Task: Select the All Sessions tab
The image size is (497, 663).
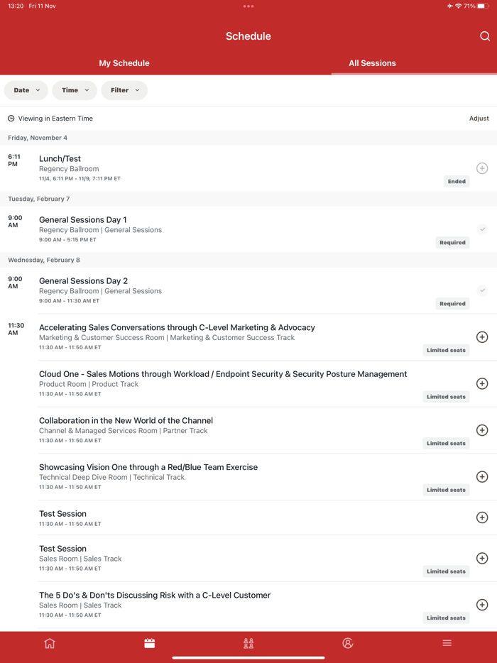Action: pos(372,62)
